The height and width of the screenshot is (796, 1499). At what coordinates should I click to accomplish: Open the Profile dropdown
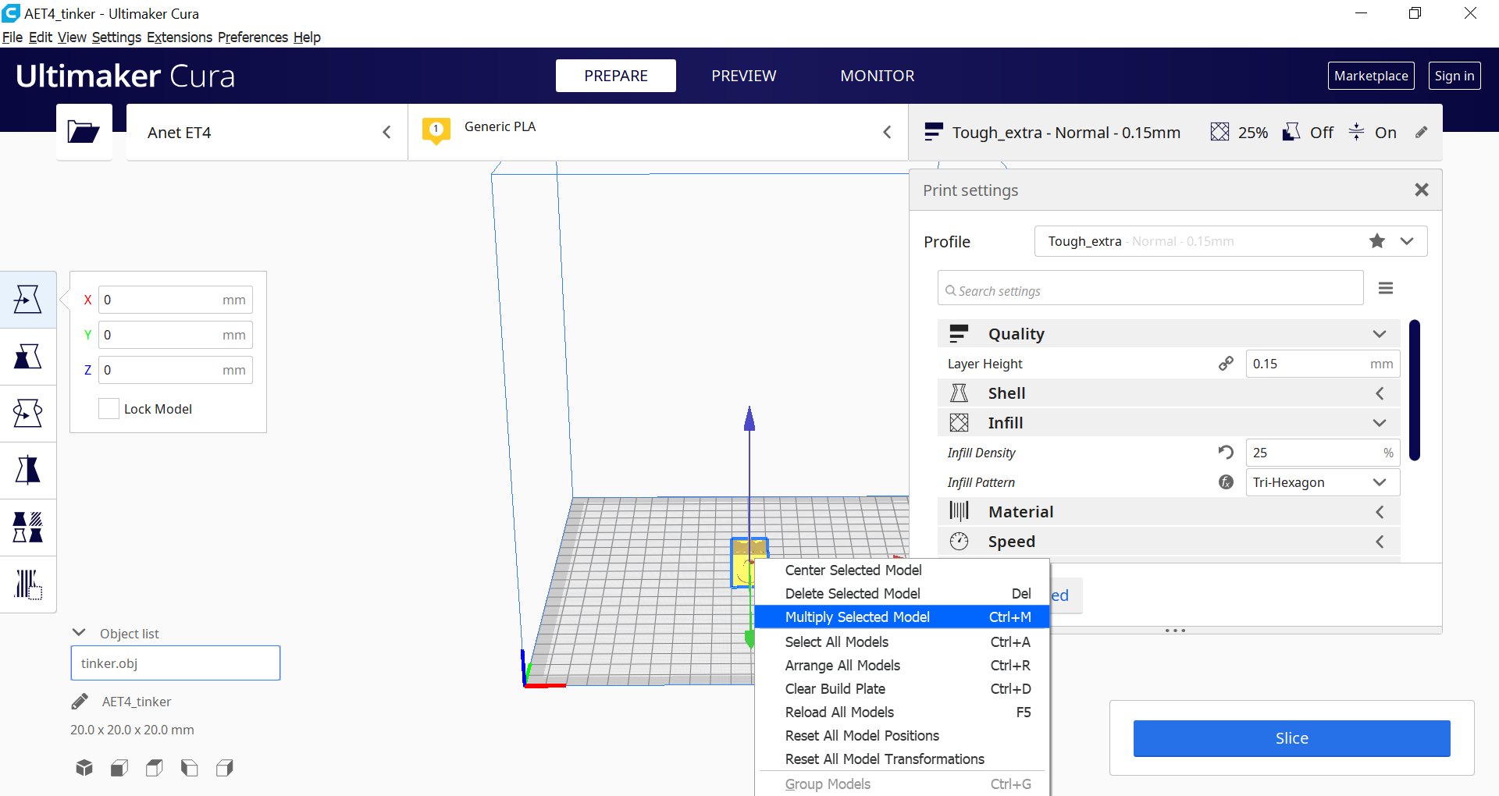coord(1230,241)
